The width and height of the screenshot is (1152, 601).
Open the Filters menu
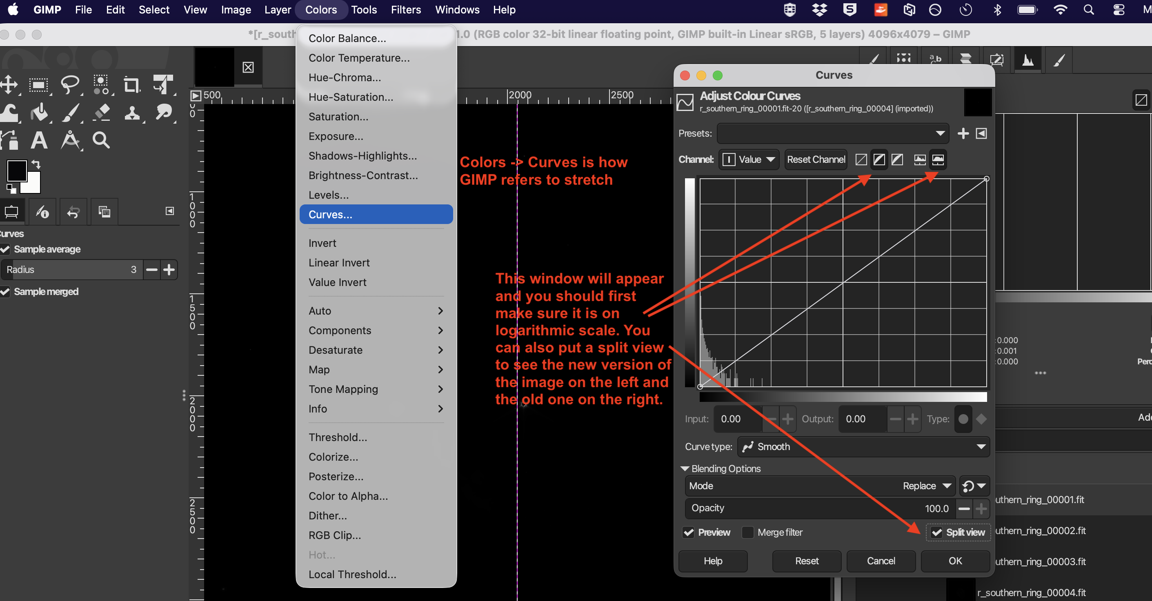(x=406, y=10)
